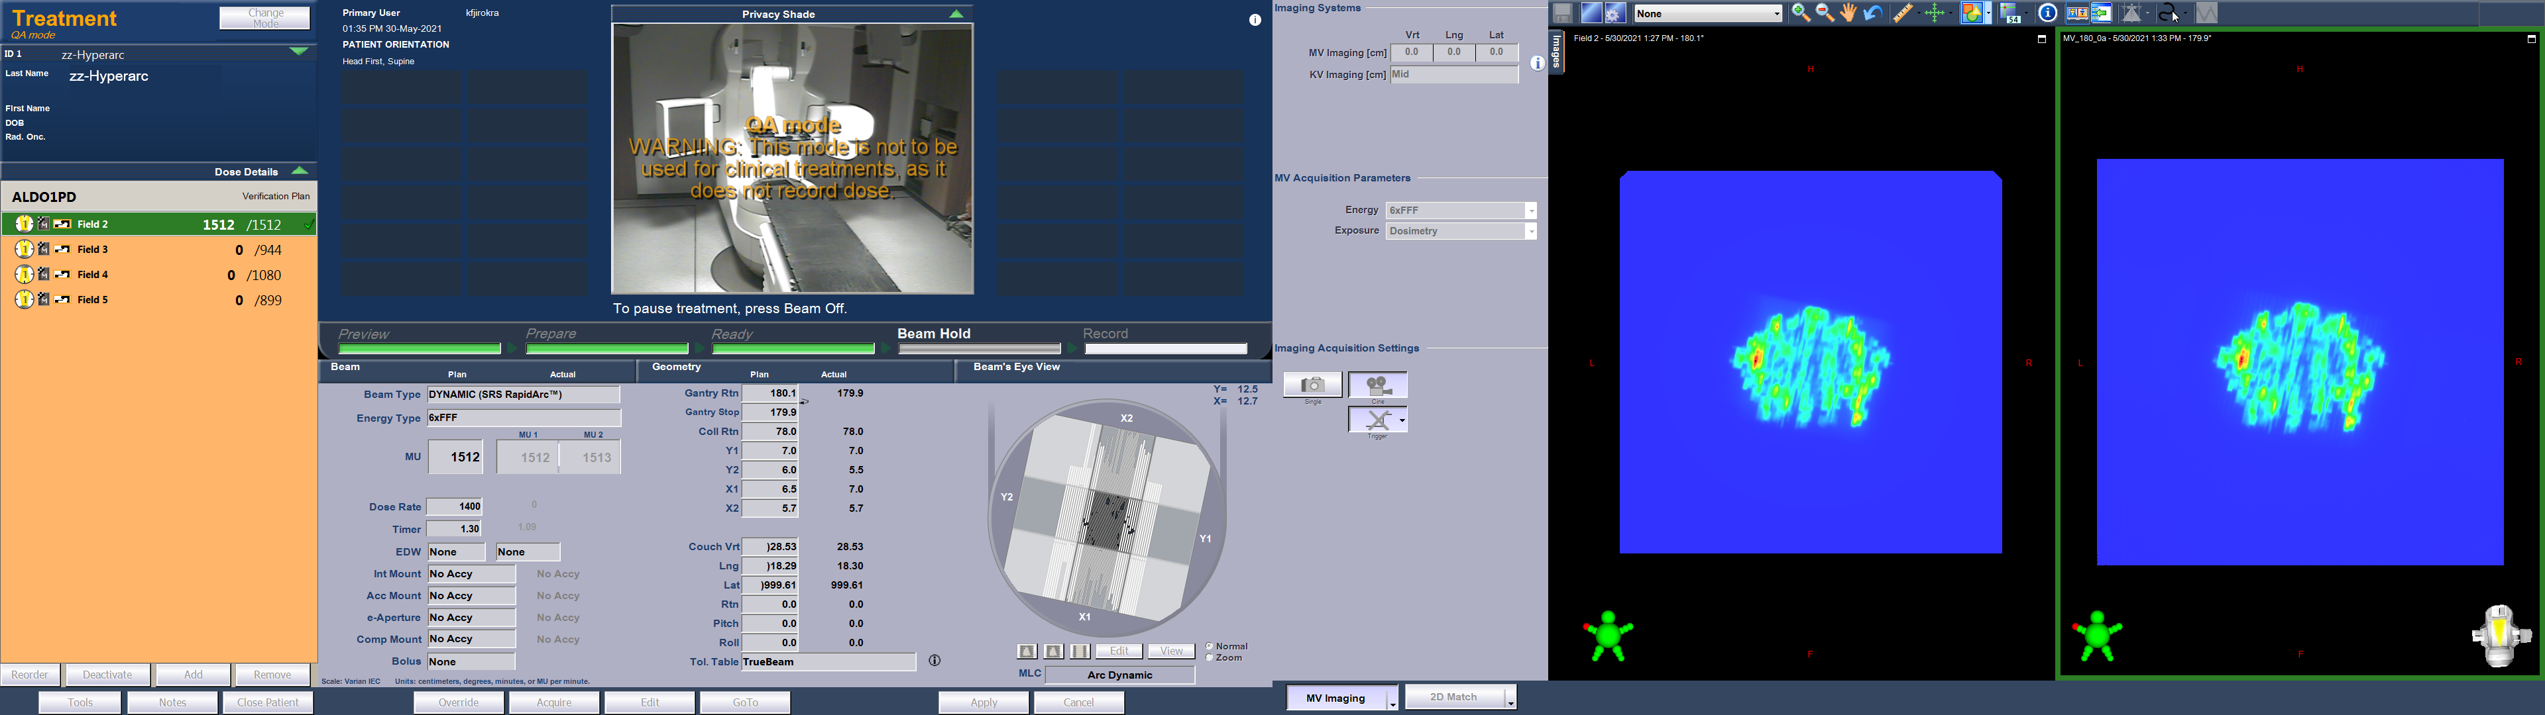Select the pan hand tool

coord(1848,14)
